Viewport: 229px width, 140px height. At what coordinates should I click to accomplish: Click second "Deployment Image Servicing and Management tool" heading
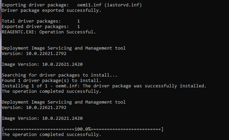[64, 102]
